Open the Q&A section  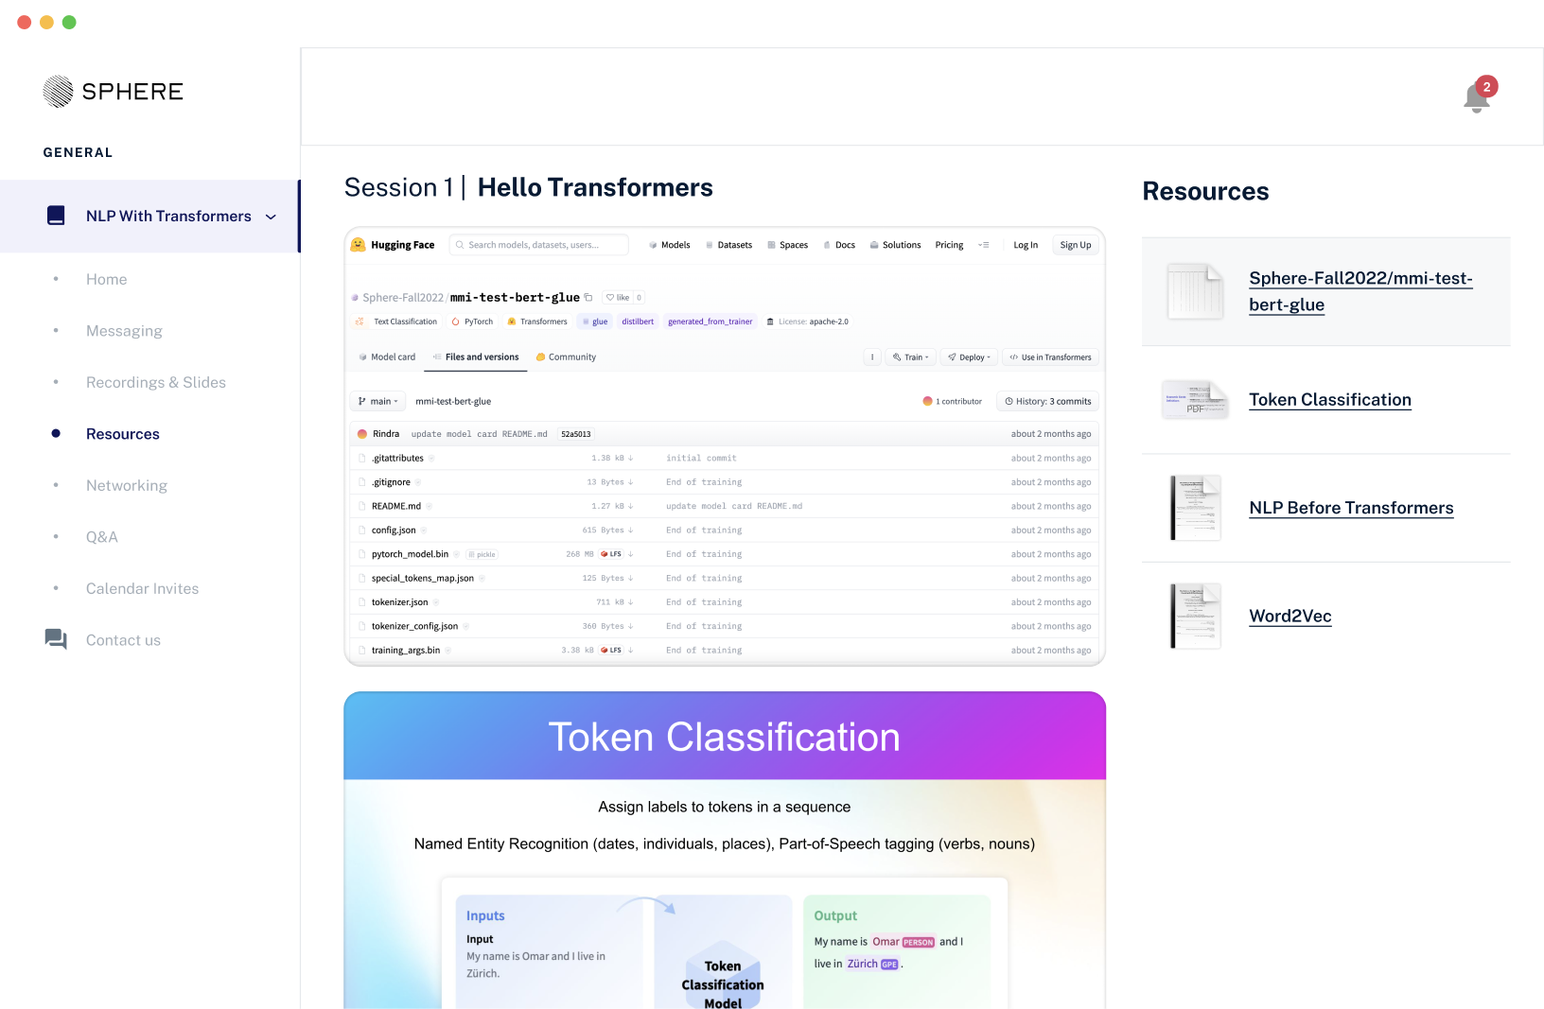pos(102,537)
